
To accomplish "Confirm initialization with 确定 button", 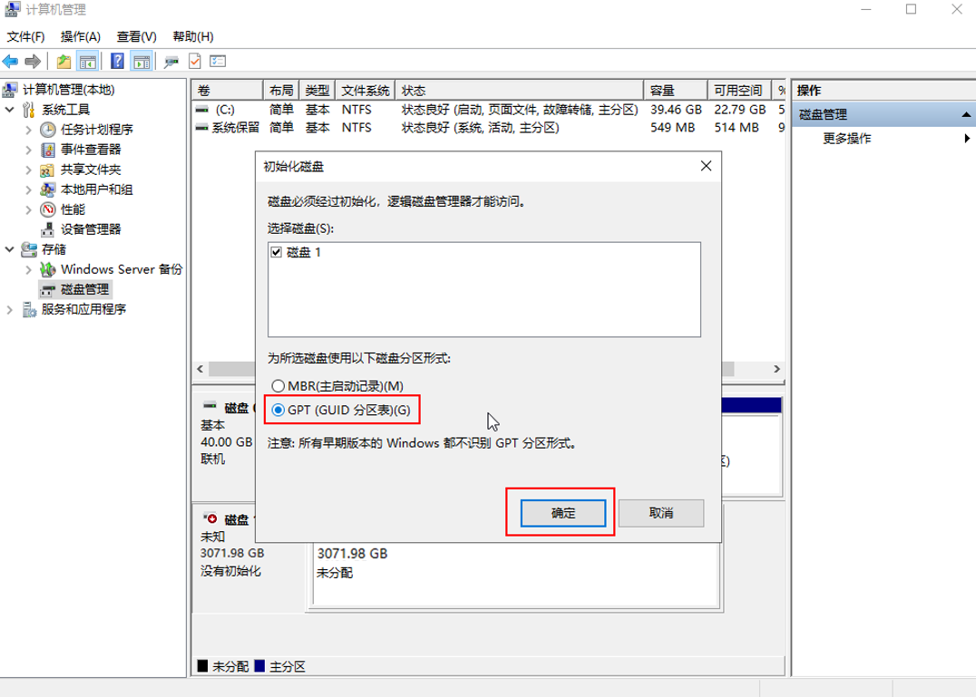I will click(x=562, y=513).
